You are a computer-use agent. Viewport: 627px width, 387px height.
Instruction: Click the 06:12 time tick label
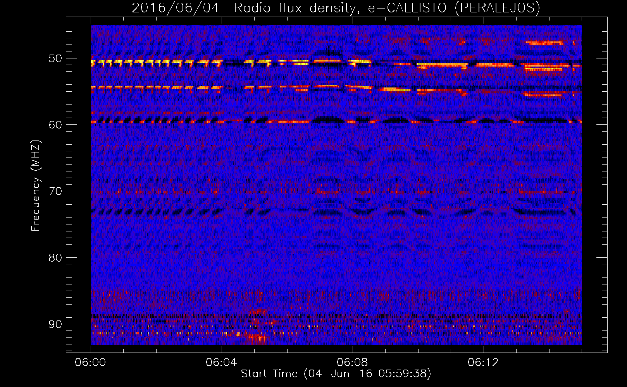tap(483, 363)
